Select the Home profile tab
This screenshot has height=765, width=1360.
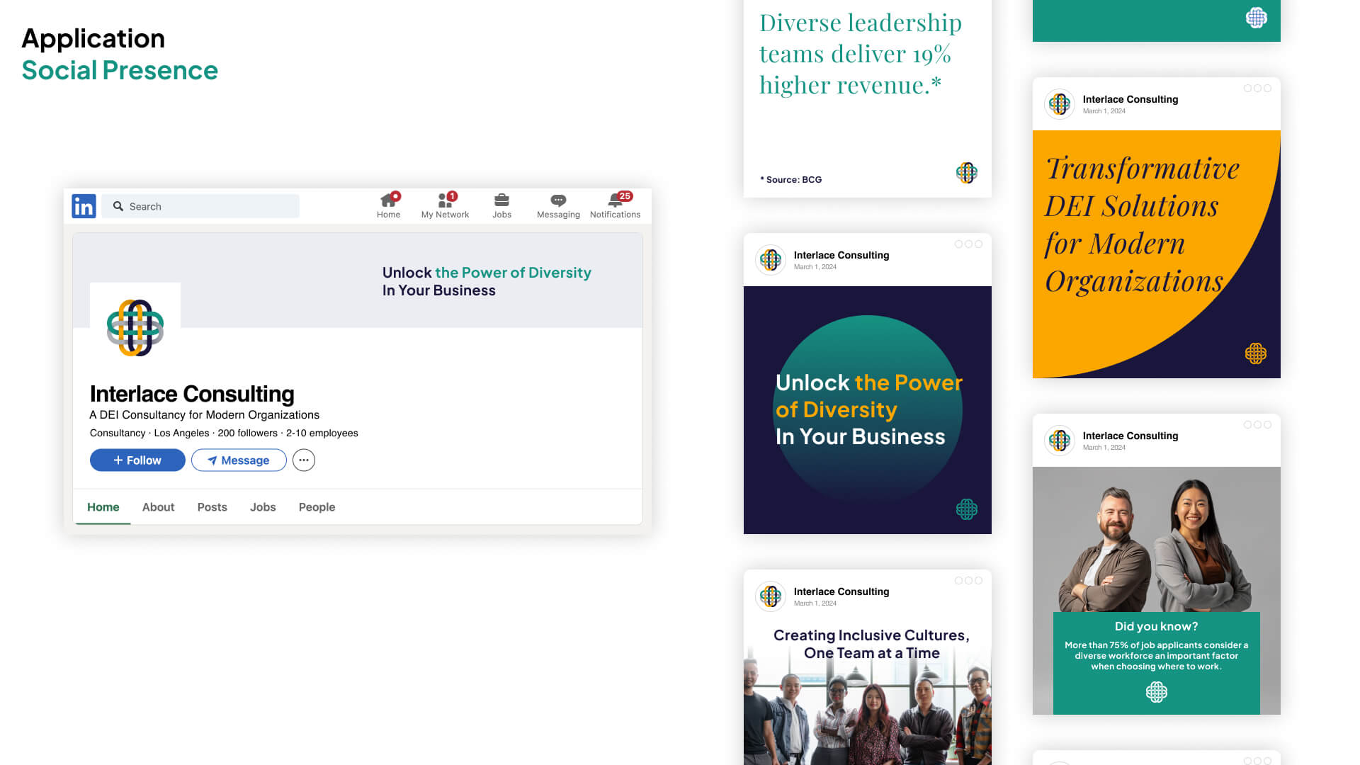[103, 507]
